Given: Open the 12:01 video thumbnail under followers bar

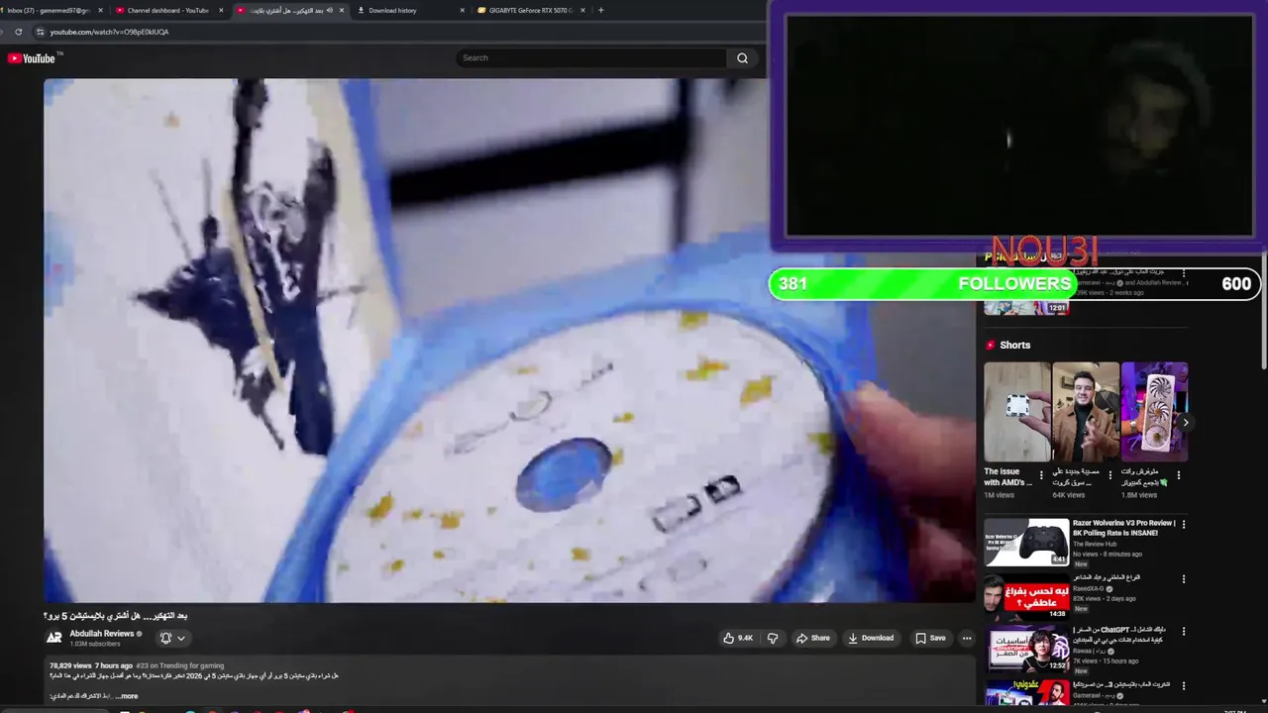Looking at the screenshot, I should (x=1026, y=307).
